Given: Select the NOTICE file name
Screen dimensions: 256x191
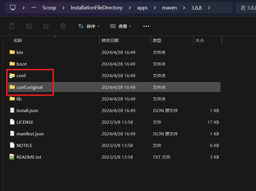Looking at the screenshot, I should click(x=24, y=145).
